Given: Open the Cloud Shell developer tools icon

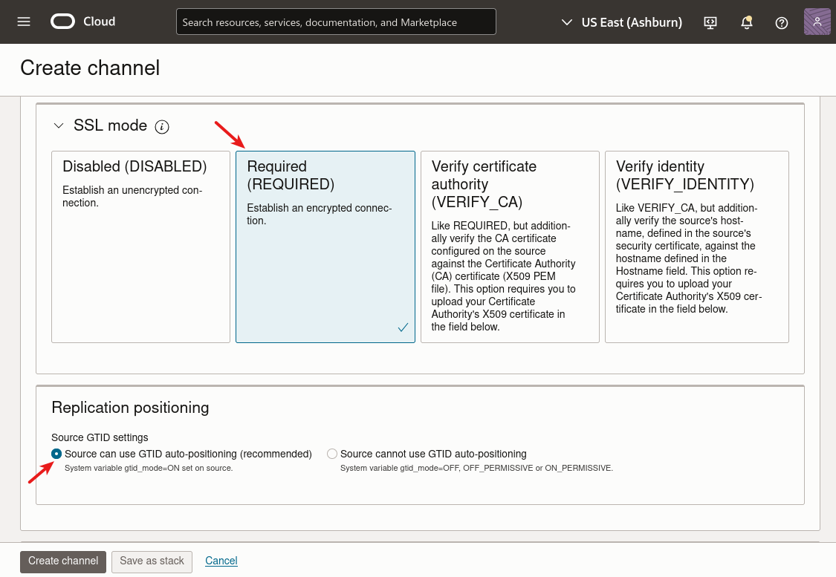Looking at the screenshot, I should [710, 22].
